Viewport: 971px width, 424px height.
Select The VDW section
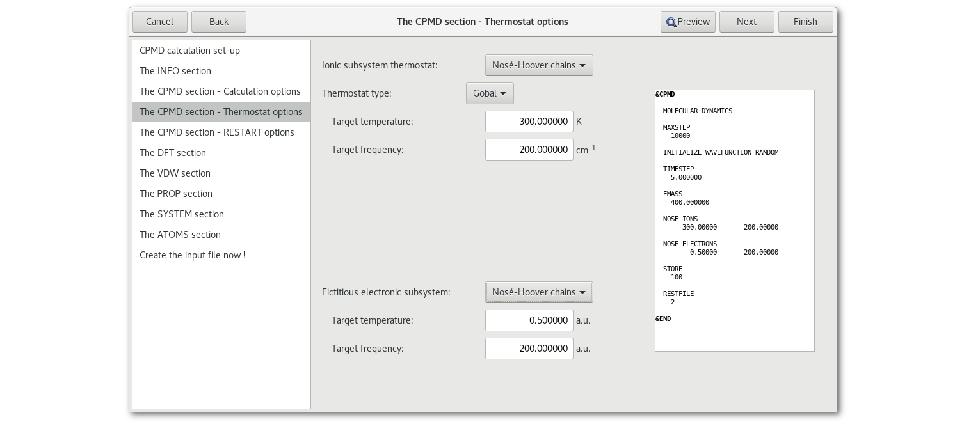tap(175, 173)
